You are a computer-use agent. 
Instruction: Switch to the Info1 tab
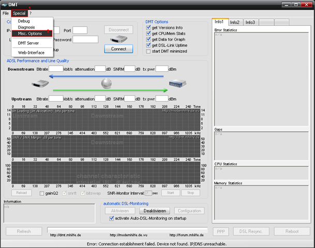point(220,22)
